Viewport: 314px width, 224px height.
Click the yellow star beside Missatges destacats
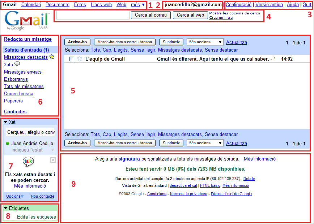coord(52,57)
